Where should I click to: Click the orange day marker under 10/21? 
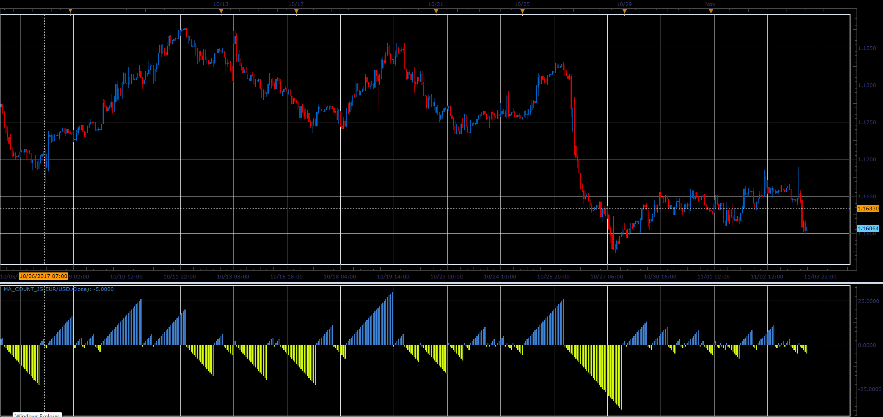tap(436, 12)
